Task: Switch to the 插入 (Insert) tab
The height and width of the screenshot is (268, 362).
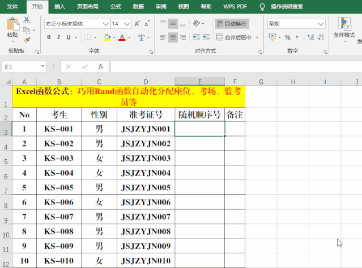Action: 59,7
